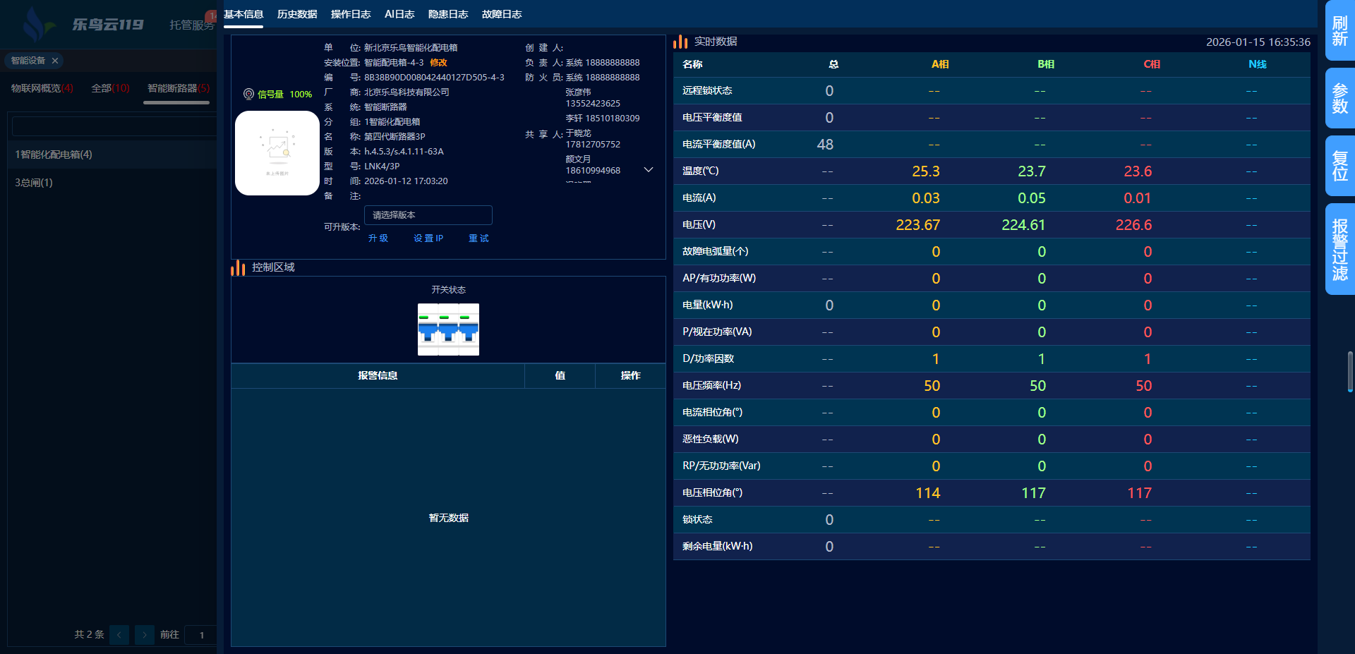Image resolution: width=1355 pixels, height=654 pixels.
Task: Click the 乐鸟云119 flame logo
Action: click(35, 25)
